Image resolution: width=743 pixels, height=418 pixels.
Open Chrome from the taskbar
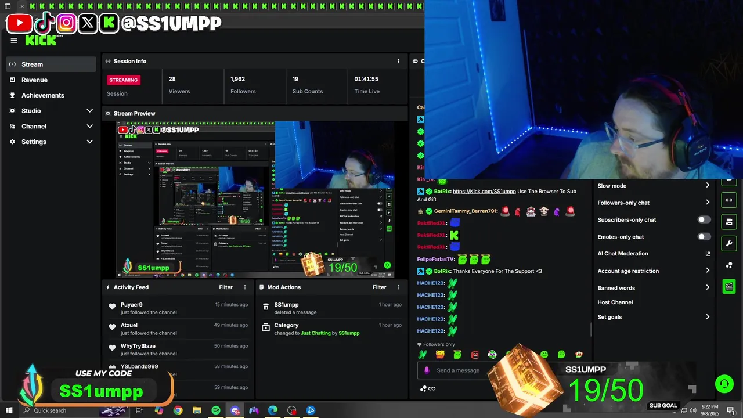coord(178,410)
